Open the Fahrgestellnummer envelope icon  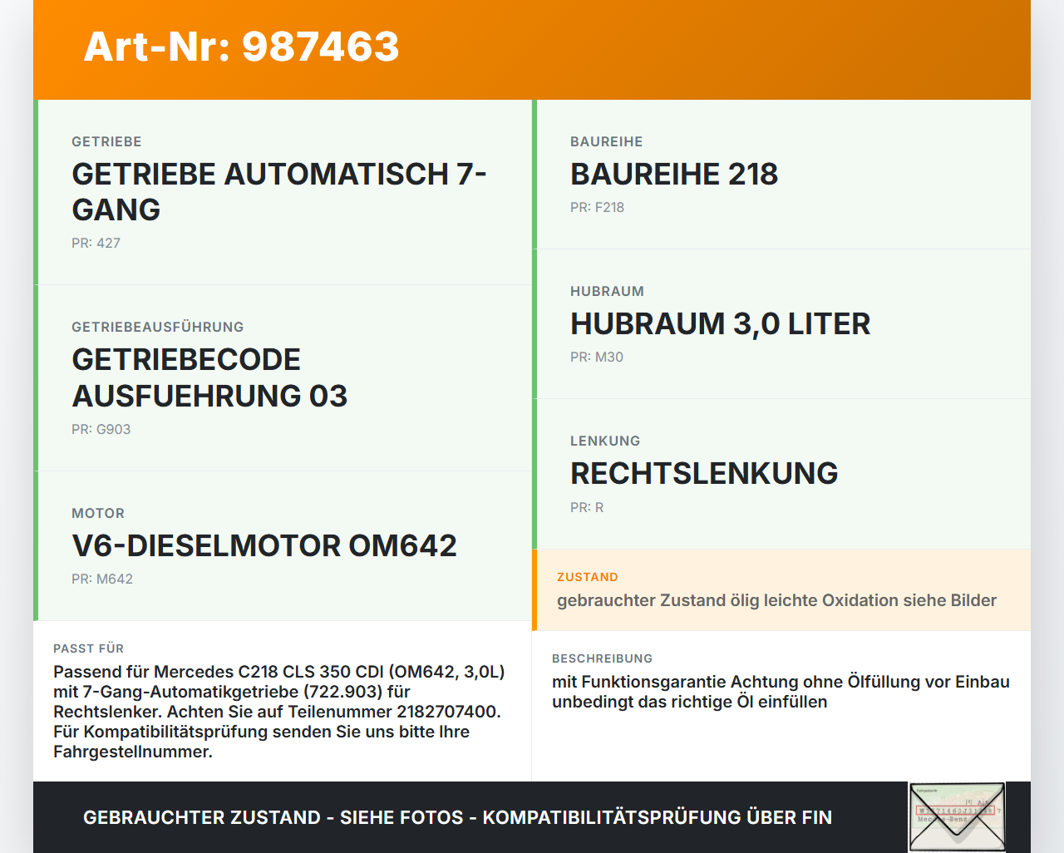[956, 816]
